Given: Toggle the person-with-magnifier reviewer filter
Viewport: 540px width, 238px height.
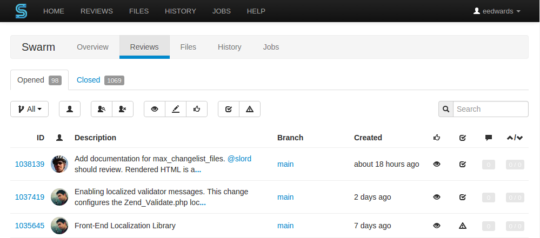Looking at the screenshot, I should coord(102,109).
